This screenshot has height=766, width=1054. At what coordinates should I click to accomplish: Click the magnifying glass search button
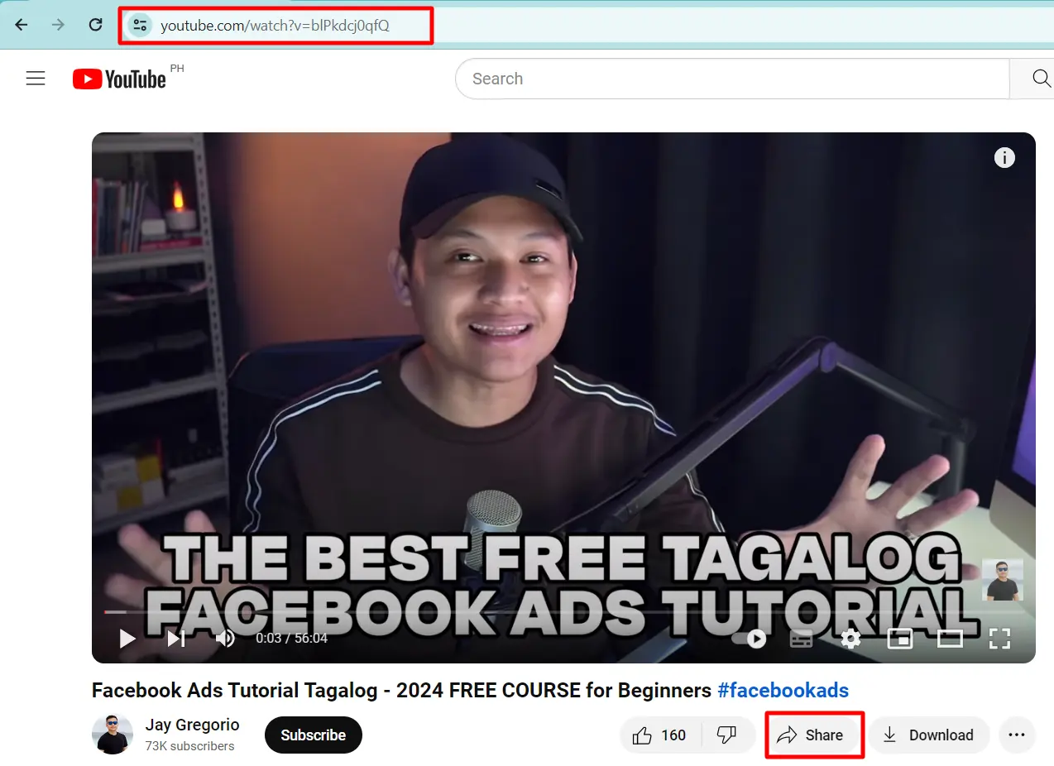coord(1042,79)
